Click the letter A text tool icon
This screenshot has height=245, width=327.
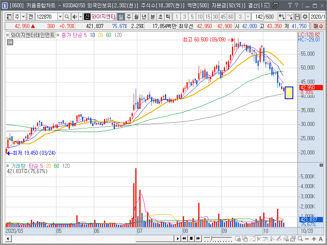tap(321, 239)
